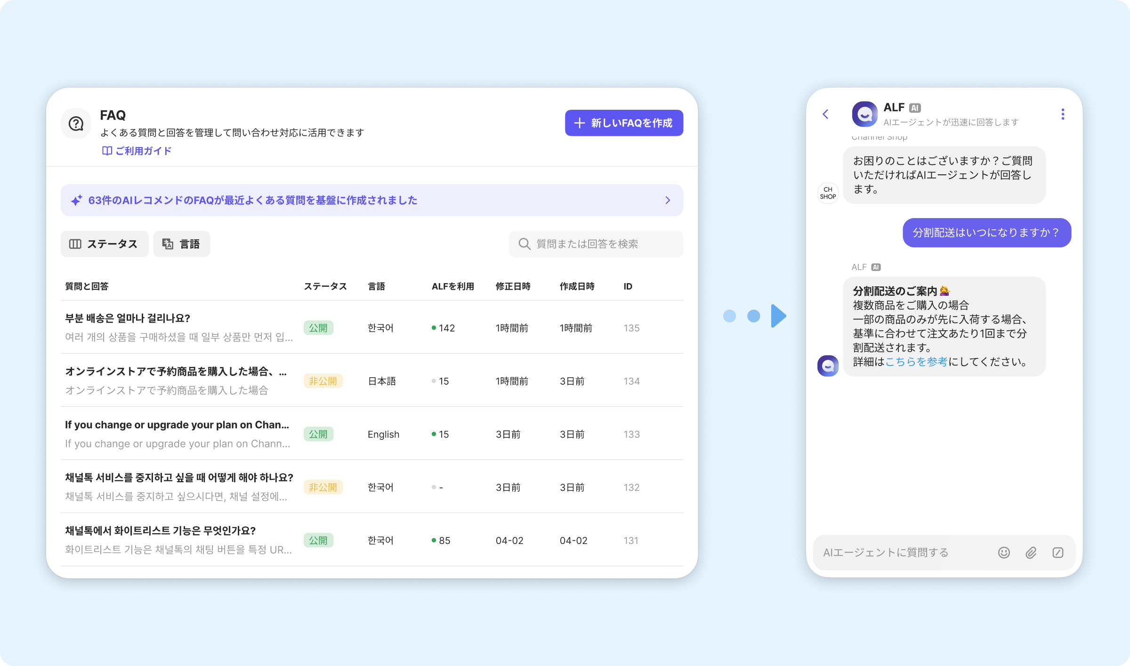Click the ID column header

pyautogui.click(x=628, y=286)
